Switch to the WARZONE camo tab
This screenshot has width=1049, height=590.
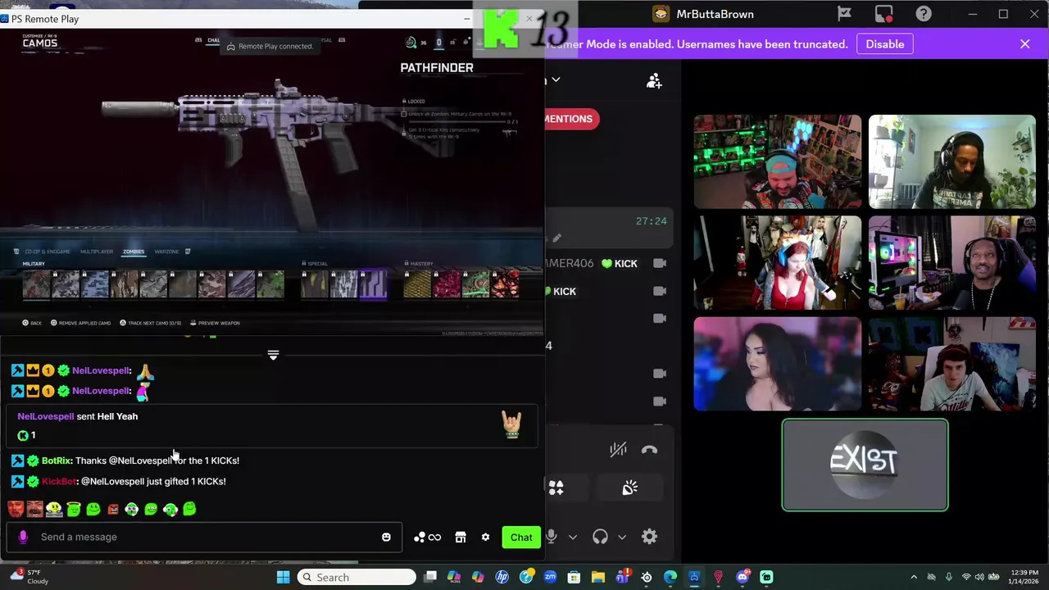(x=166, y=252)
